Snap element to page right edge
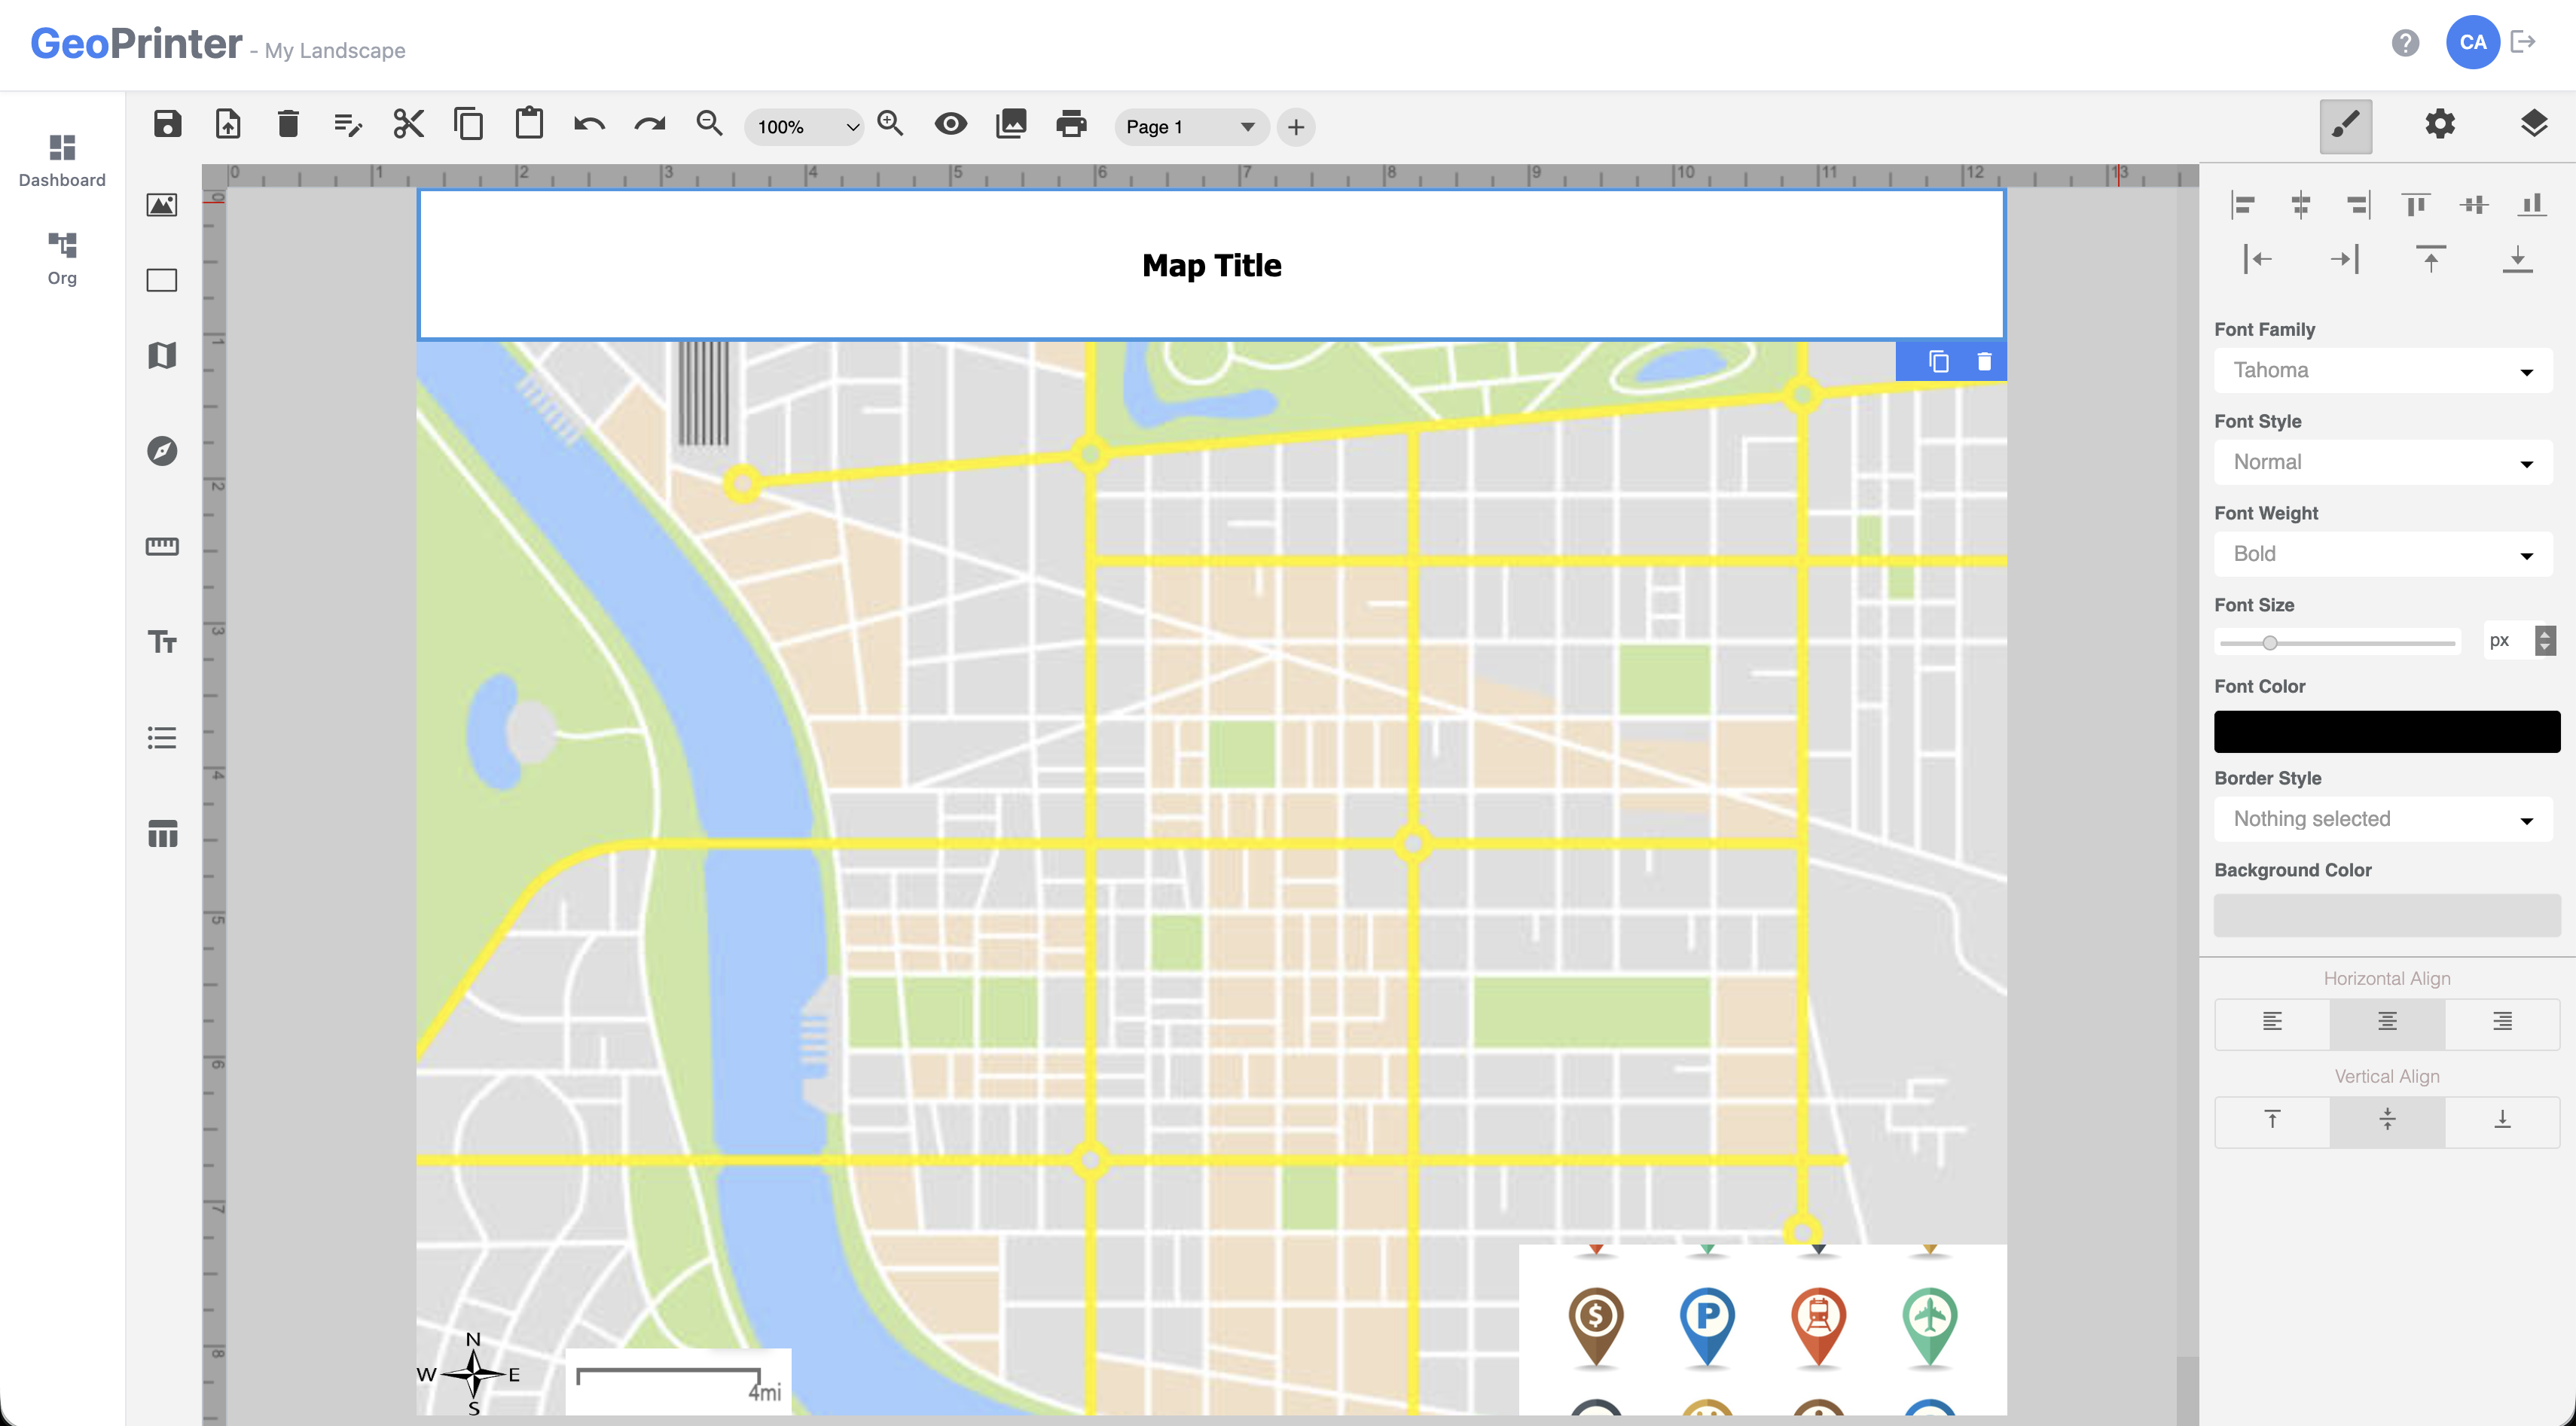2576x1426 pixels. pos(2344,260)
